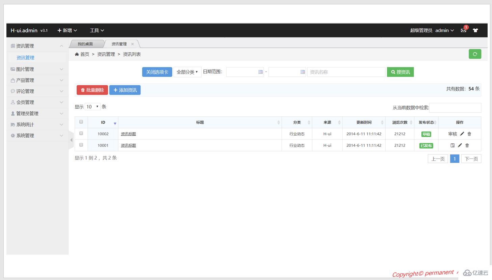Check the checkbox for row 10002

point(81,133)
